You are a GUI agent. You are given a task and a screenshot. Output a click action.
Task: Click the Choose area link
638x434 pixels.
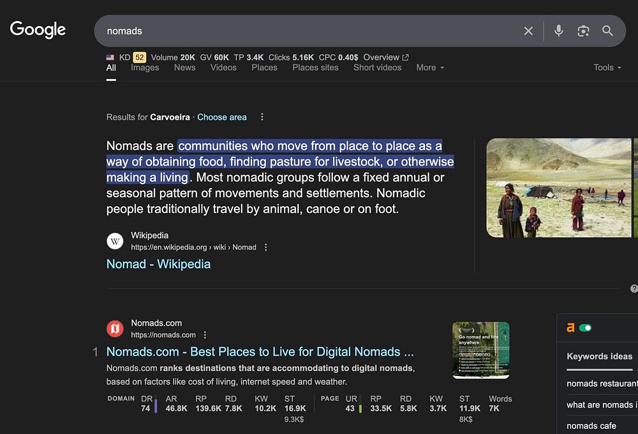coord(222,117)
